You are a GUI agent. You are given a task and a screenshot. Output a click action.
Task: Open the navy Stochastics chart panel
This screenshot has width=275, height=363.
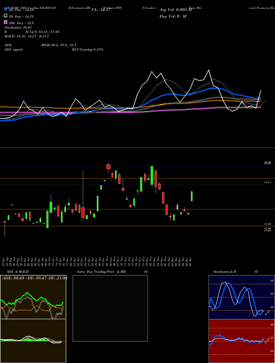[241, 297]
